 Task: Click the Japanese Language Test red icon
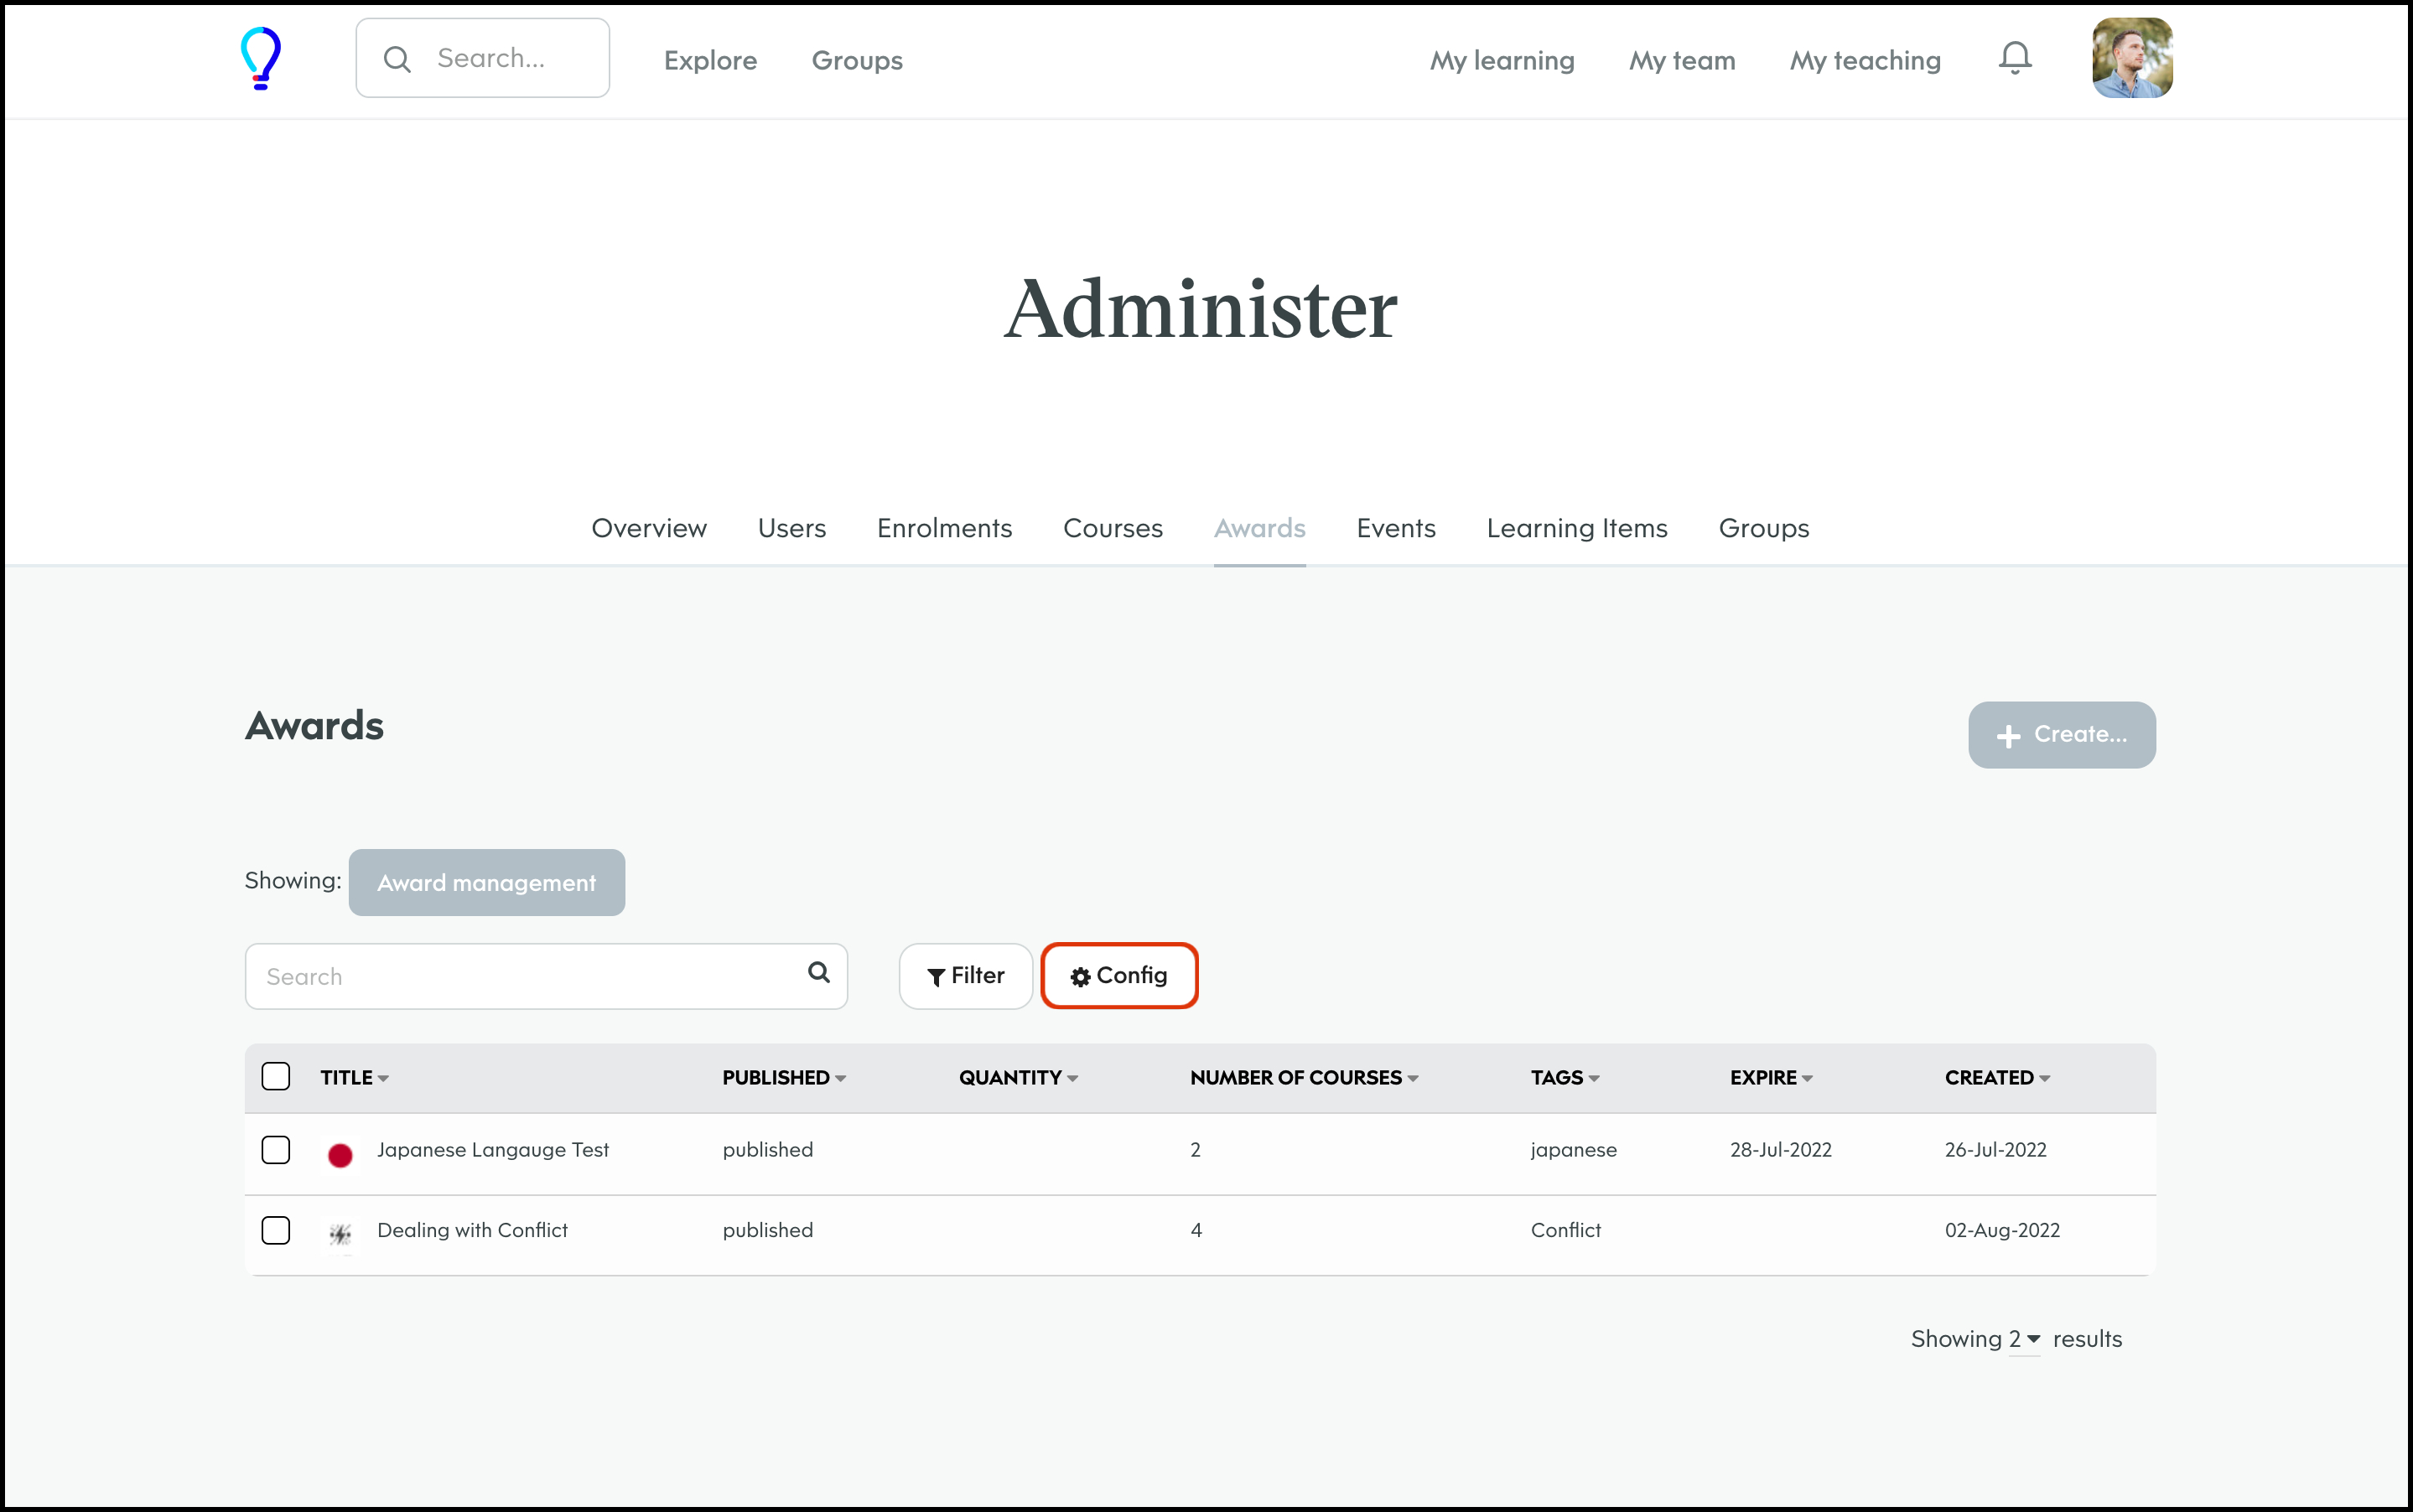tap(340, 1155)
